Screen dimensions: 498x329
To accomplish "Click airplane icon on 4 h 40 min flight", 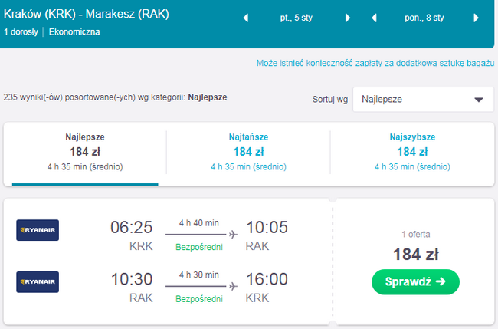I will pos(233,234).
